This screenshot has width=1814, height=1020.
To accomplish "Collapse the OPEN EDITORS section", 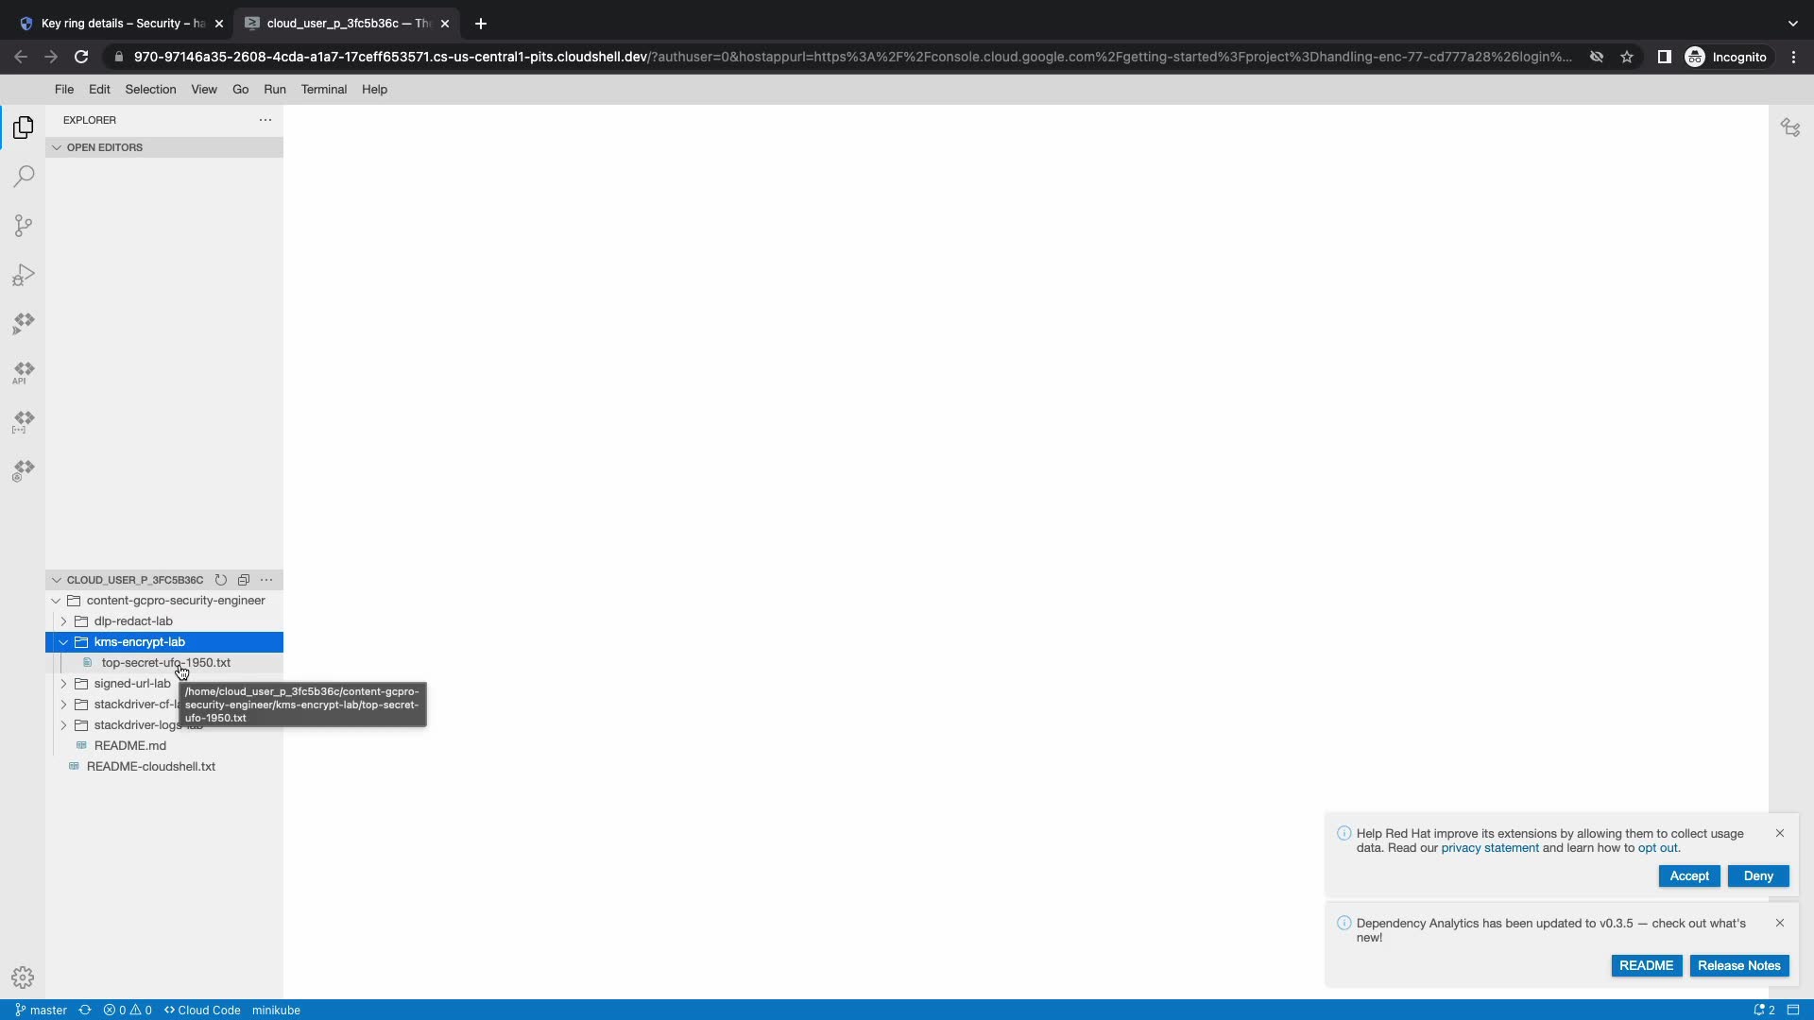I will coord(57,147).
